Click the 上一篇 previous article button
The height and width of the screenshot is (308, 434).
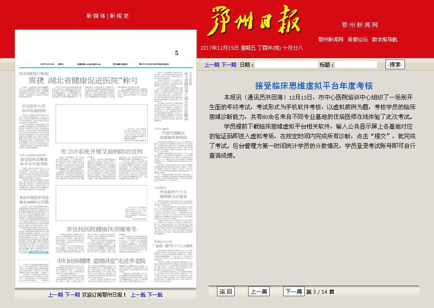point(259,292)
